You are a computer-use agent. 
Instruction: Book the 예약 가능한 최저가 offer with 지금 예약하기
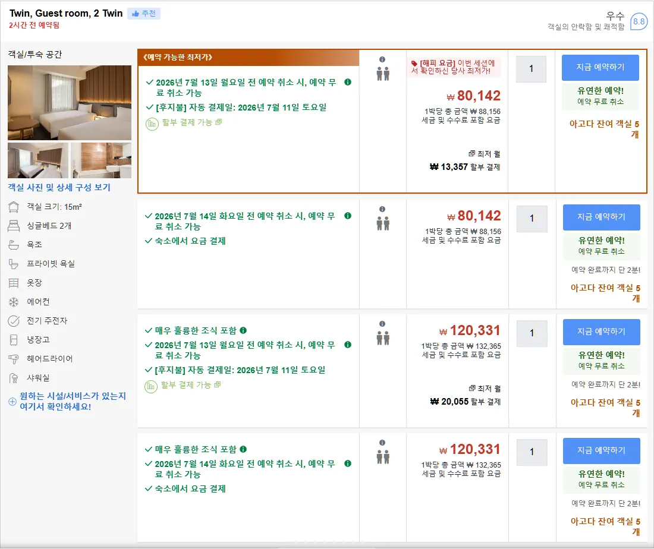(x=600, y=68)
